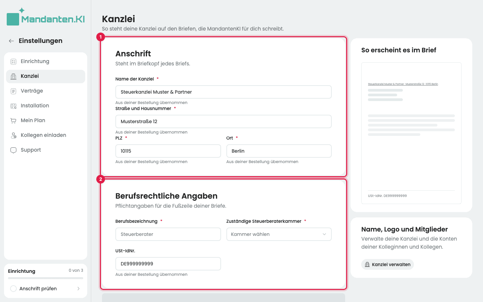Viewport: 483px width, 302px height.
Task: Click the Einstellungen heading text
Action: coord(41,41)
